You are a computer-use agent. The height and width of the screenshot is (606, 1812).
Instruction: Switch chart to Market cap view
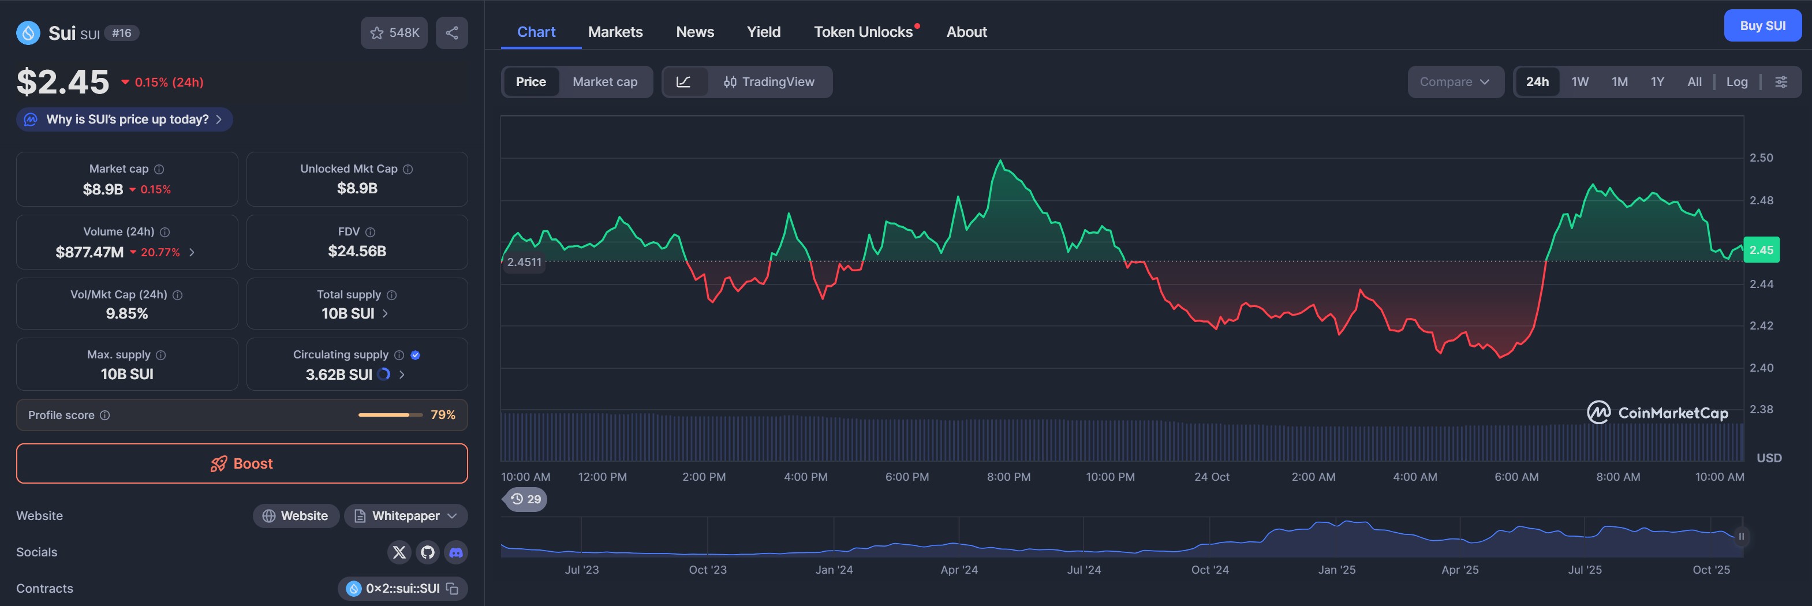pos(605,81)
